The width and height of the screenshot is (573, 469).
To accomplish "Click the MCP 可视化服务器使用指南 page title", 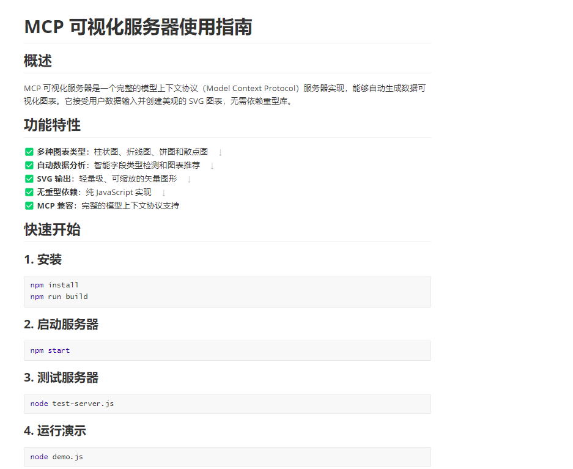I will click(138, 27).
